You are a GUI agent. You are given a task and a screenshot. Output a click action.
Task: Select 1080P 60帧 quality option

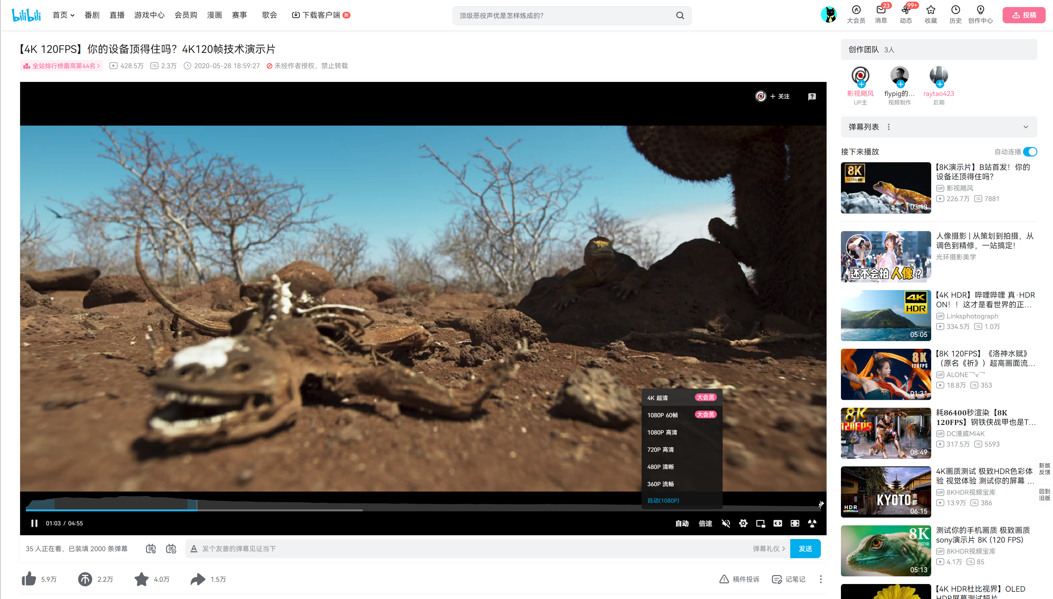pyautogui.click(x=682, y=415)
